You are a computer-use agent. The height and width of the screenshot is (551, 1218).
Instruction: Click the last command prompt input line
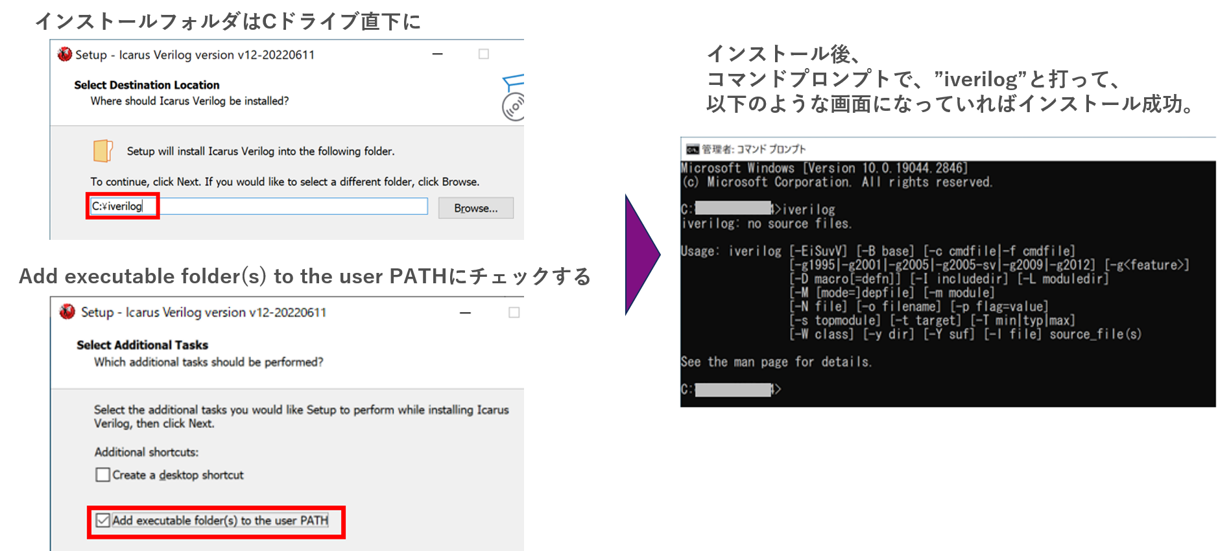tap(731, 390)
